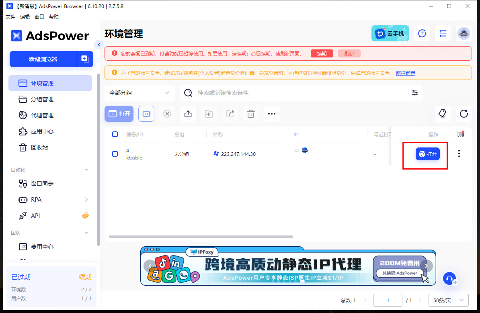Image resolution: width=480 pixels, height=313 pixels.
Task: Collapse the 团队 section
Action: 86,233
